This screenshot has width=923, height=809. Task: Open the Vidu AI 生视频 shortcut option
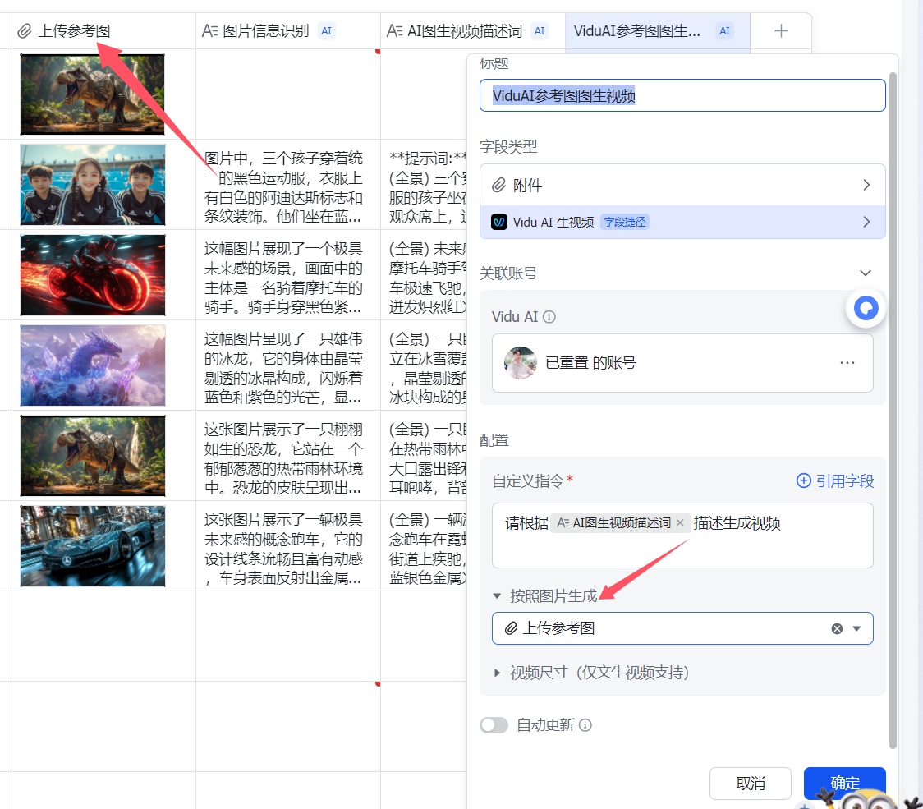682,222
